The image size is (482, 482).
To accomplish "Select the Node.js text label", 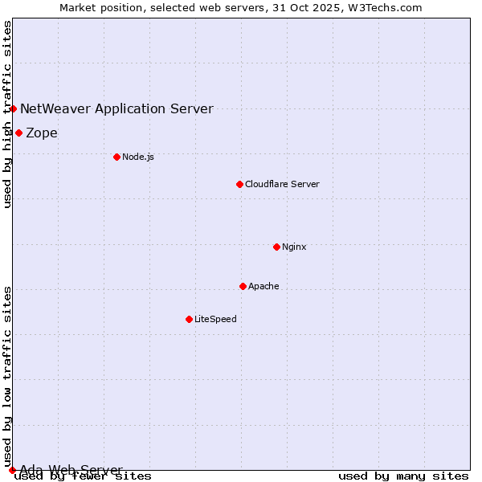I will pyautogui.click(x=138, y=157).
